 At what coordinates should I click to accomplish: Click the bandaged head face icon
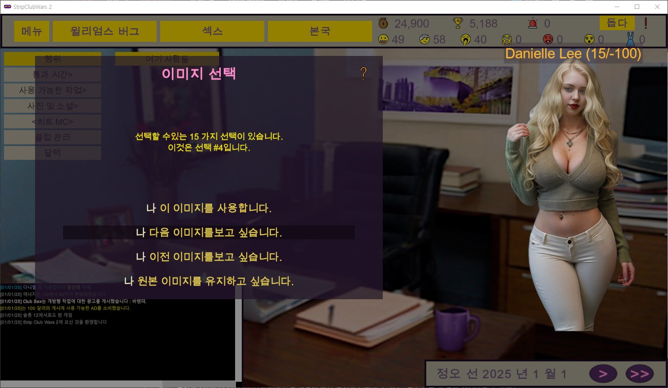[x=424, y=40]
